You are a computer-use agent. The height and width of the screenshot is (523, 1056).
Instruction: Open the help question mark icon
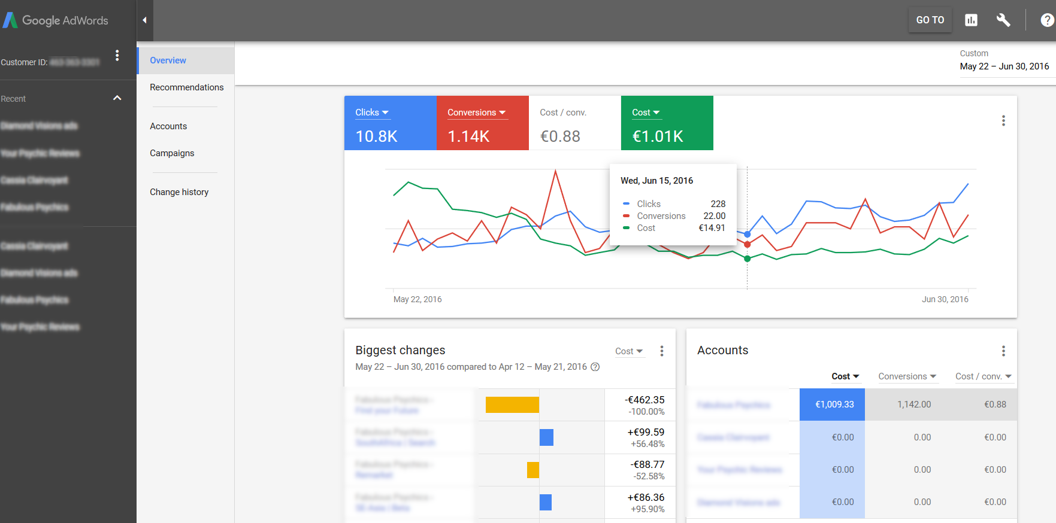click(x=1047, y=20)
